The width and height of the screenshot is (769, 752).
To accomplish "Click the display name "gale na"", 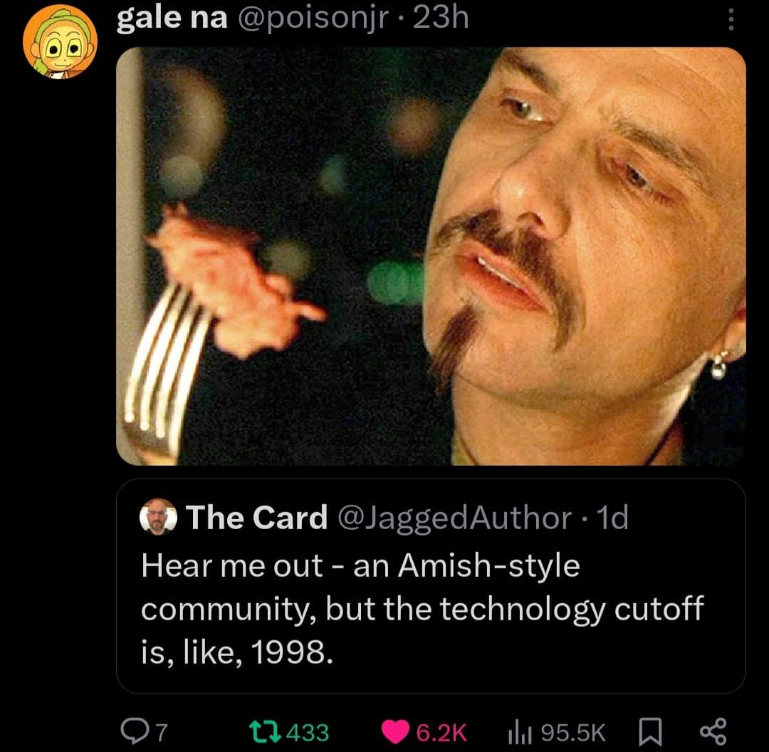I will coord(172,19).
